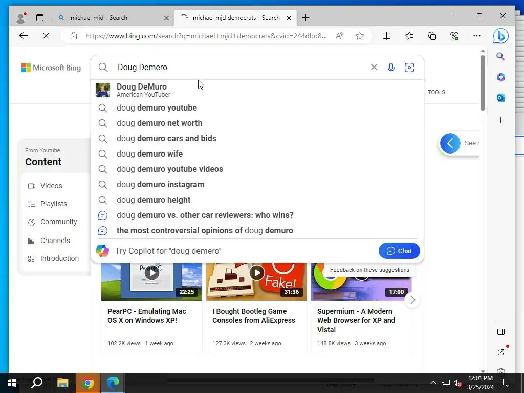
Task: Ask chat: doug demuro vs. other reviewers
Action: click(x=257, y=215)
